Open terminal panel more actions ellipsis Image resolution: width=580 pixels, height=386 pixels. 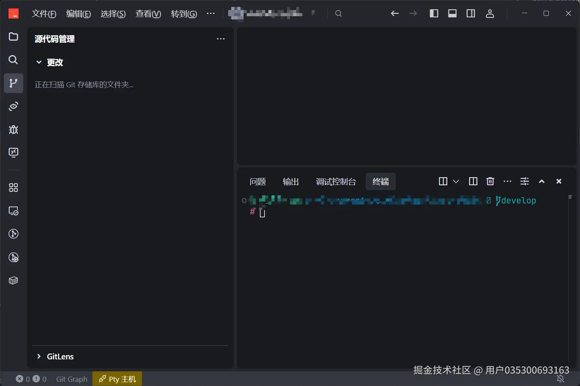coord(507,181)
